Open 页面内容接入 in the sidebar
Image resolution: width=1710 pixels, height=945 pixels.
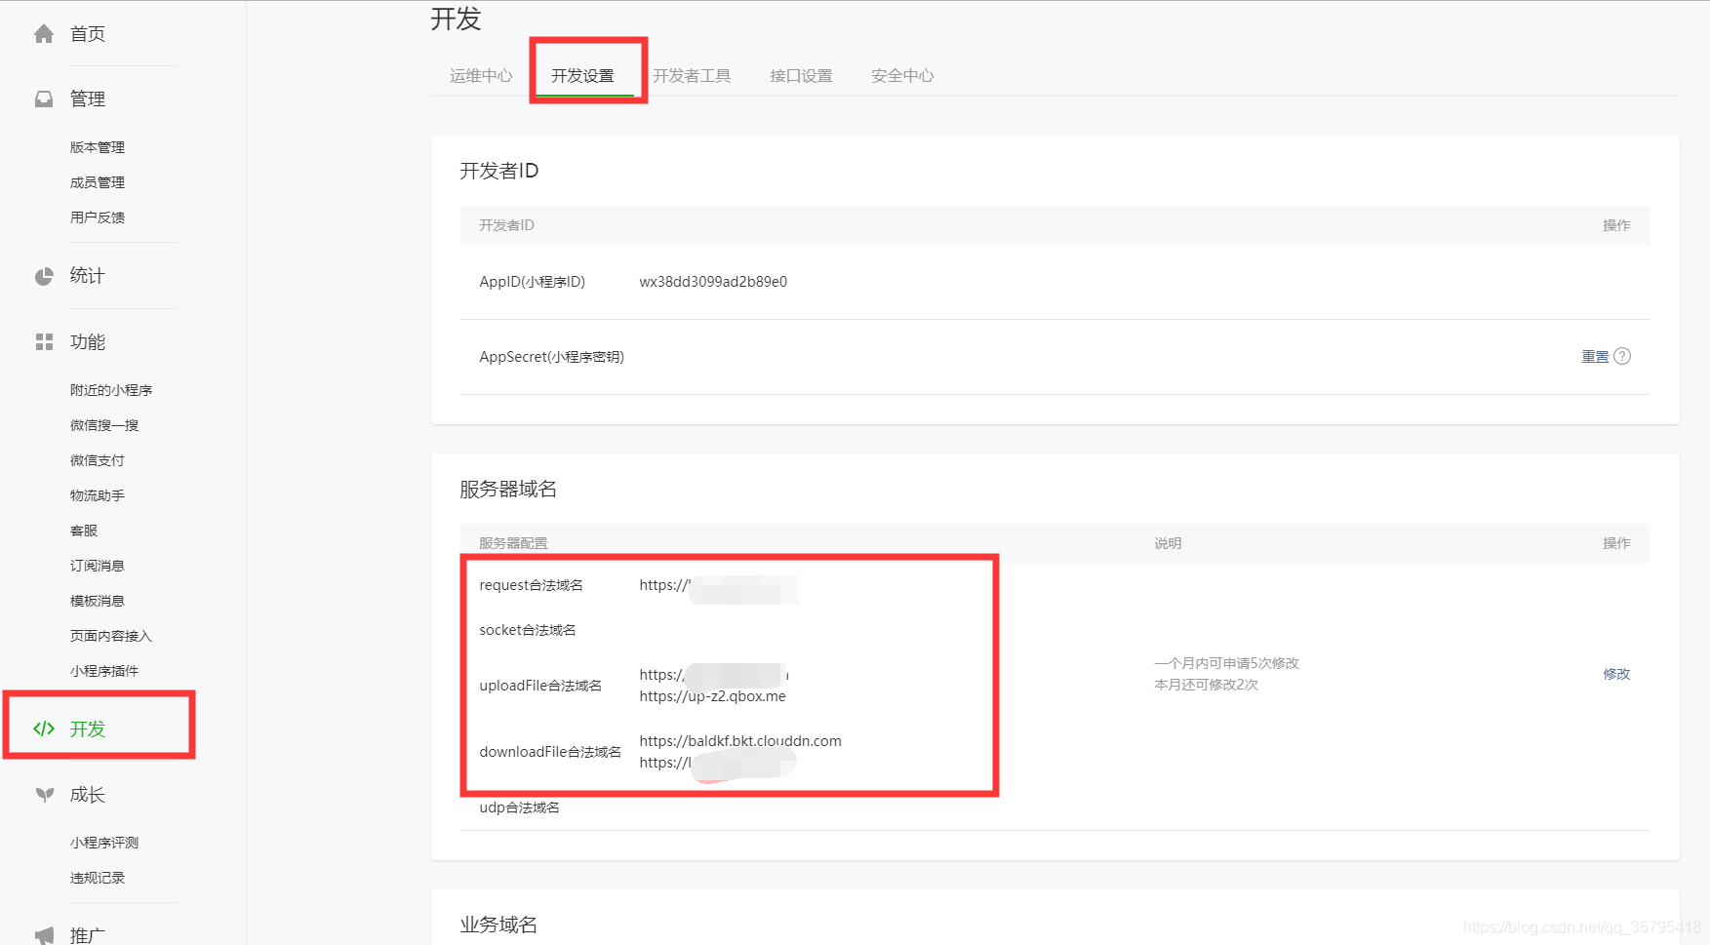(x=111, y=636)
